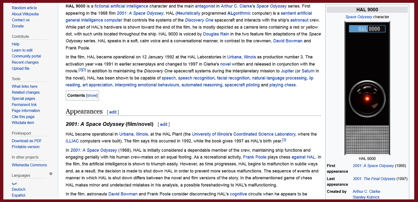
Task: Open the Saturn link
Action: point(308,71)
